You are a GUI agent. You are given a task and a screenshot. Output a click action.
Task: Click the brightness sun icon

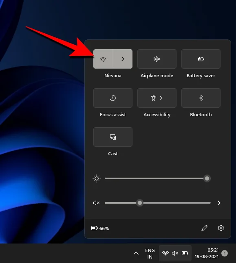pyautogui.click(x=97, y=178)
